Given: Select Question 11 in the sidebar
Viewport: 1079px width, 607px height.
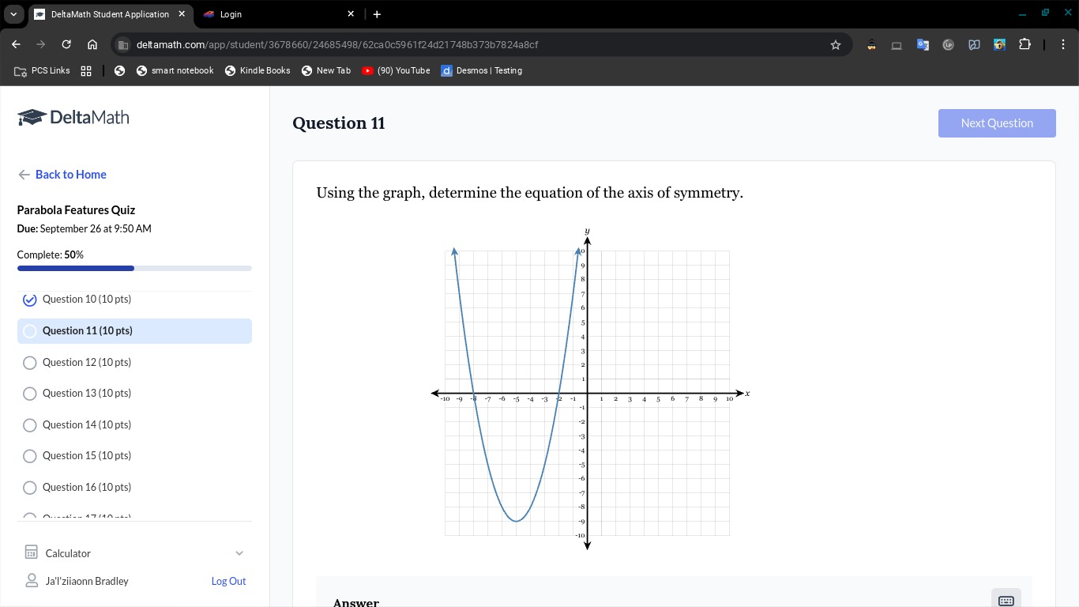Looking at the screenshot, I should 134,331.
